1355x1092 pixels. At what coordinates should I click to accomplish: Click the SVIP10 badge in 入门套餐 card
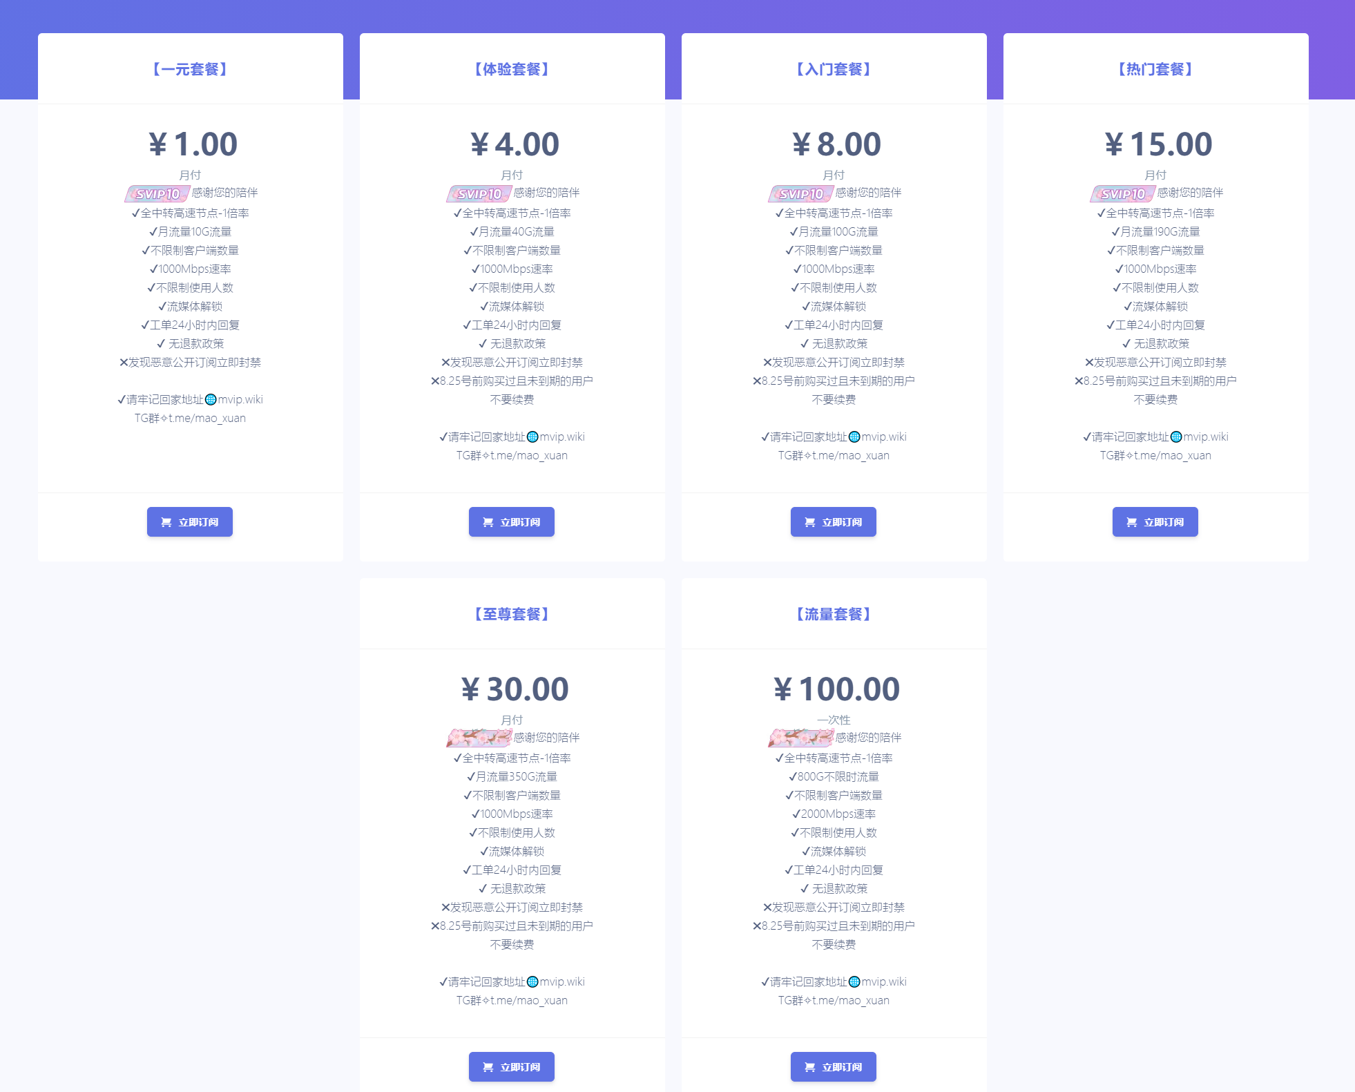(800, 194)
